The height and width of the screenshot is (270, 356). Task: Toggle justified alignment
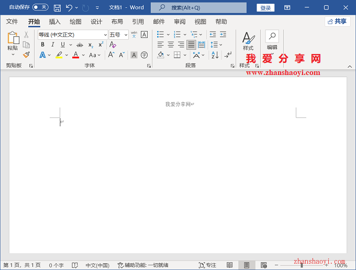191,45
